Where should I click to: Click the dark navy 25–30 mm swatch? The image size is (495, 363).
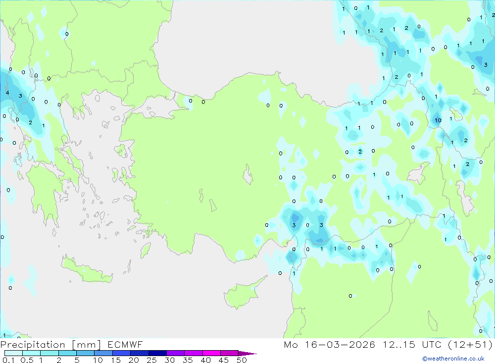(157, 353)
